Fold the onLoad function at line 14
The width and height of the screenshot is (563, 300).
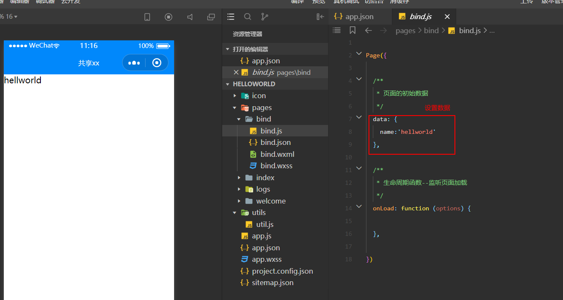point(359,207)
